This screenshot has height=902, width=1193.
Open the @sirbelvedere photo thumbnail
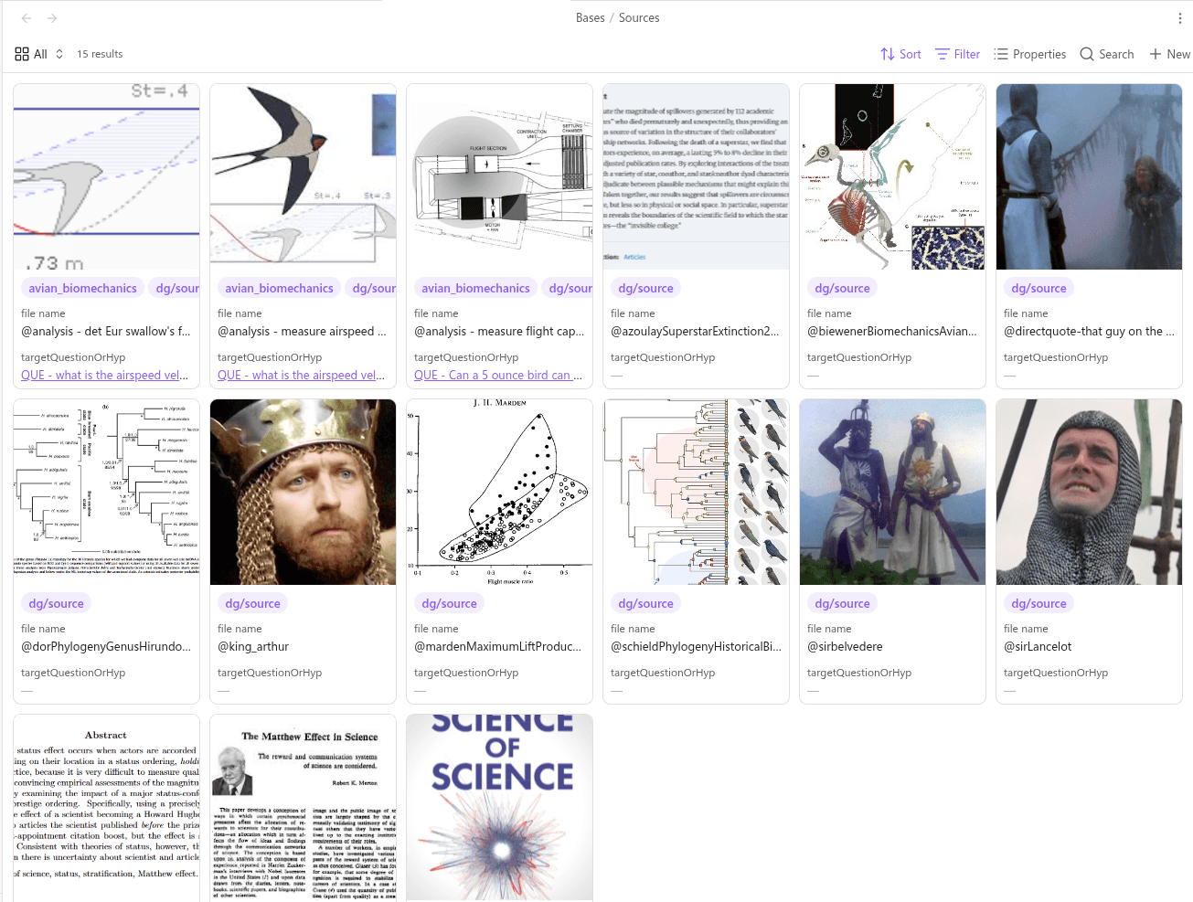pos(893,493)
